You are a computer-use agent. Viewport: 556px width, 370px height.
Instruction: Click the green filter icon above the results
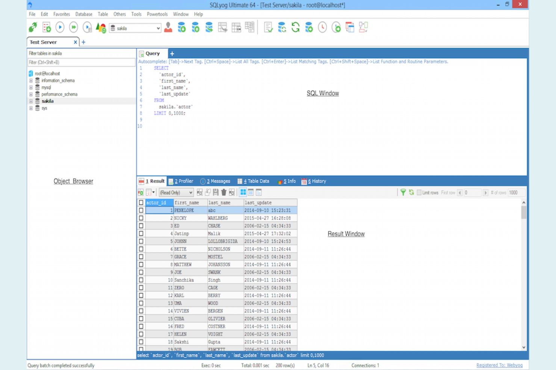pyautogui.click(x=403, y=192)
